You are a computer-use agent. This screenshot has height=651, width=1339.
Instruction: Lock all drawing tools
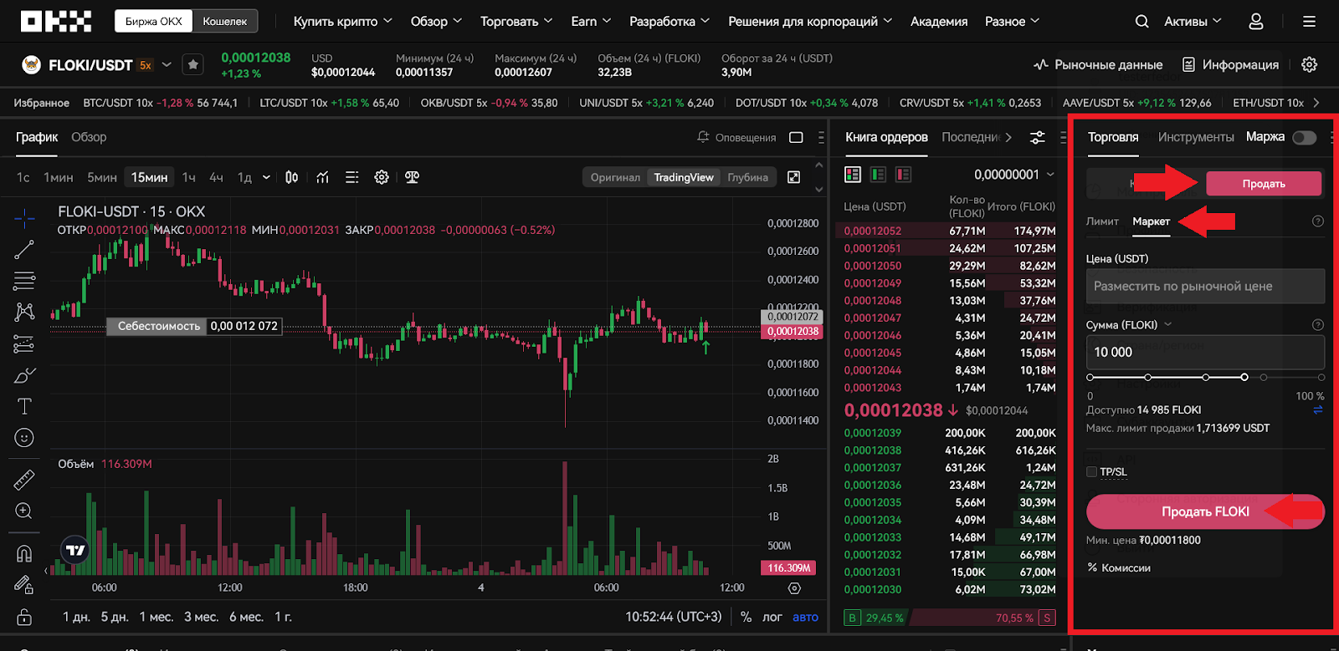pos(24,618)
